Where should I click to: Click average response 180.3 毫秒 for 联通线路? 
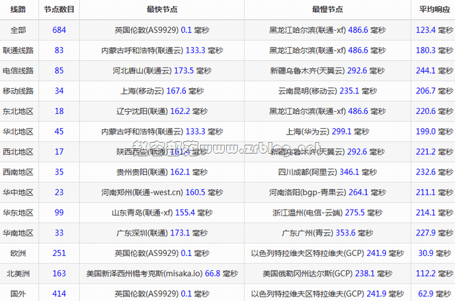tap(435, 51)
